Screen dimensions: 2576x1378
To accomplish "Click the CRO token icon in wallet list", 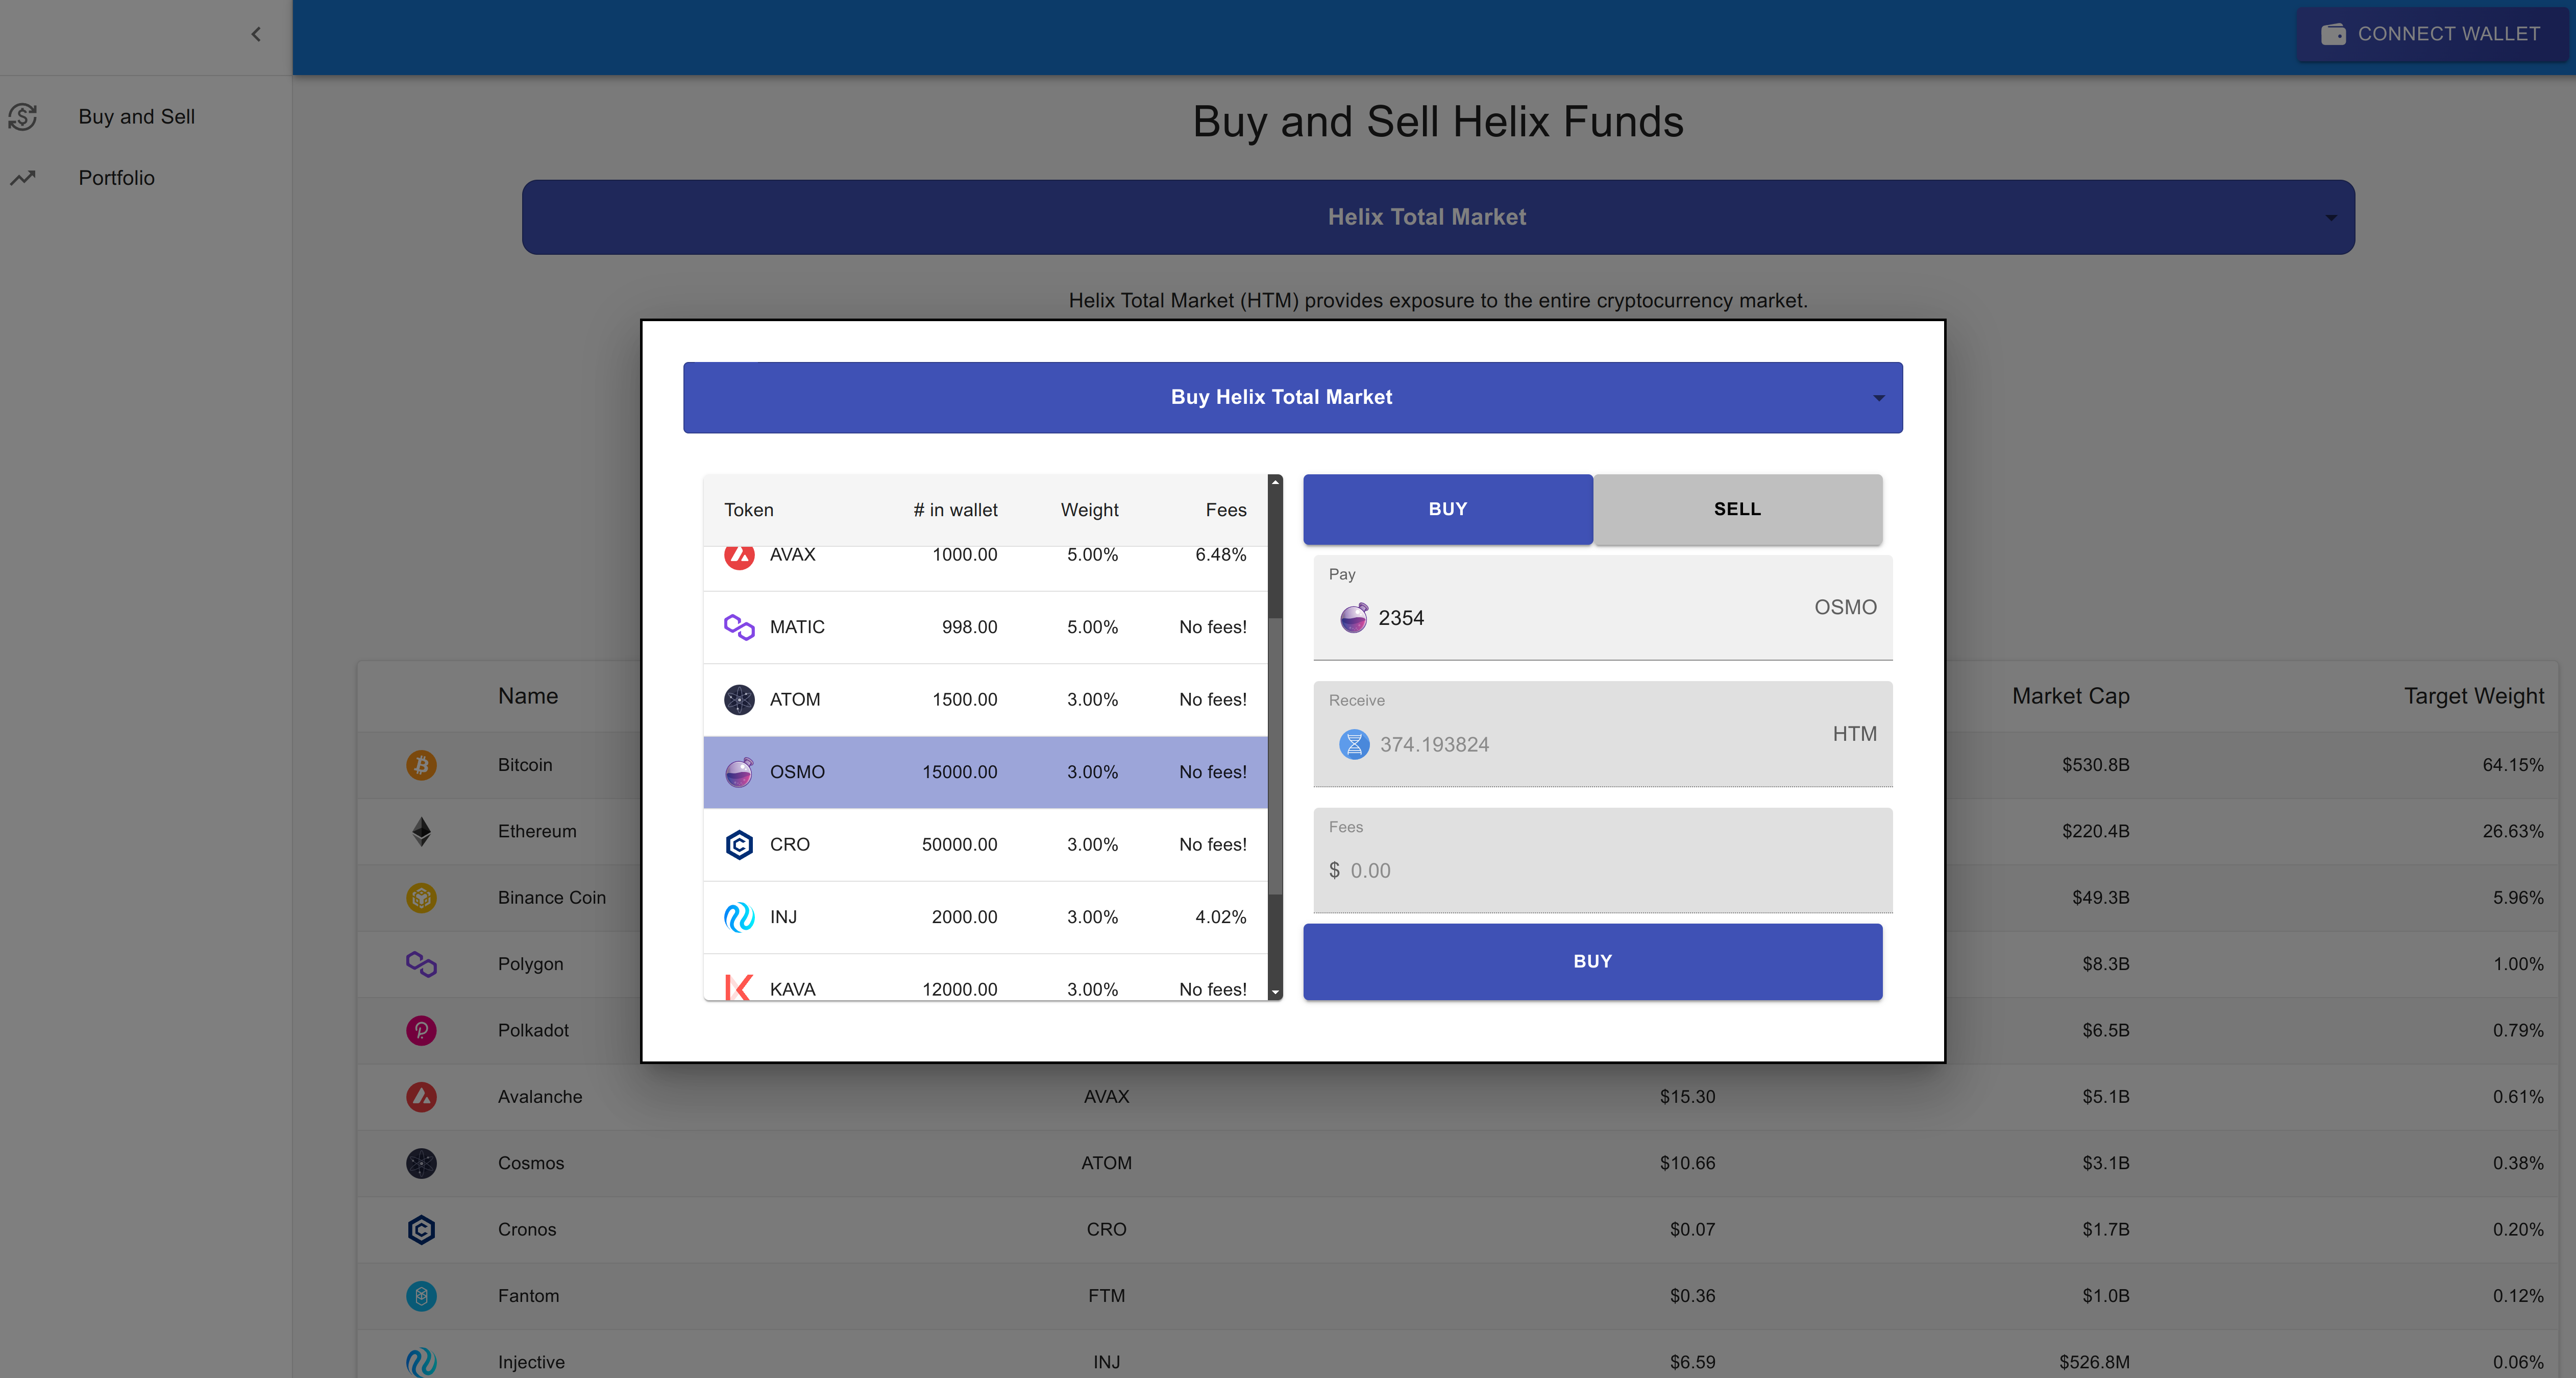I will click(x=739, y=845).
